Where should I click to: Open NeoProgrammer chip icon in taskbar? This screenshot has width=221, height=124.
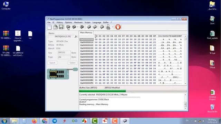125,121
